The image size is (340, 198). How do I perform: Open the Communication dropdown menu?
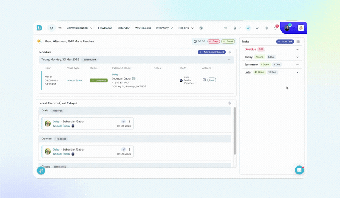[x=79, y=28]
